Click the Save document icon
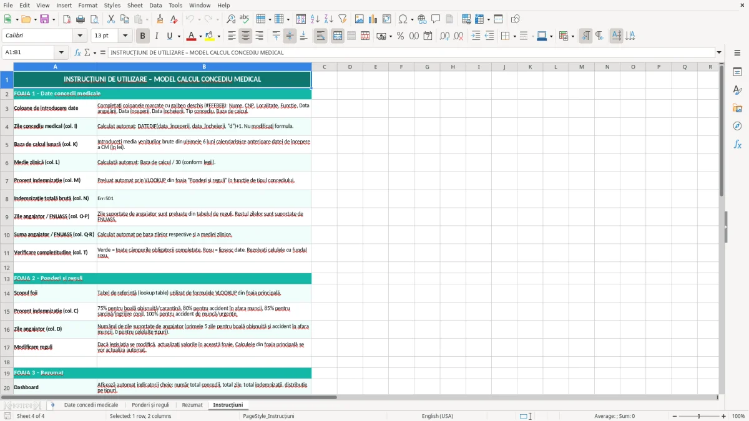749x421 pixels. 44,19
